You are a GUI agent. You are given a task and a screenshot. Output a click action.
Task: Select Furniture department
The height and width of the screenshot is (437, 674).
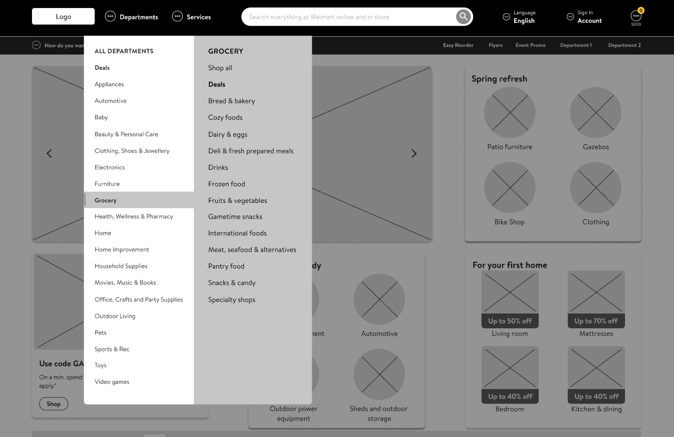pos(107,184)
